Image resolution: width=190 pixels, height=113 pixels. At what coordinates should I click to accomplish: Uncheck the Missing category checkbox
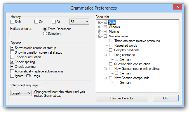tap(105, 32)
